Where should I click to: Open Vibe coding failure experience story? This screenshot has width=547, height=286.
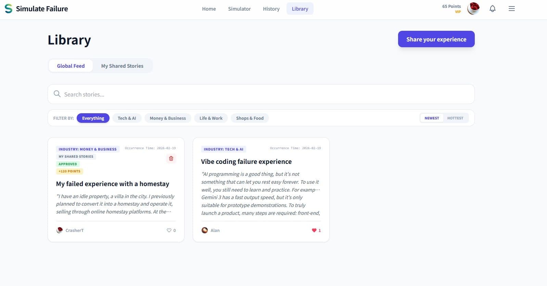[246, 161]
